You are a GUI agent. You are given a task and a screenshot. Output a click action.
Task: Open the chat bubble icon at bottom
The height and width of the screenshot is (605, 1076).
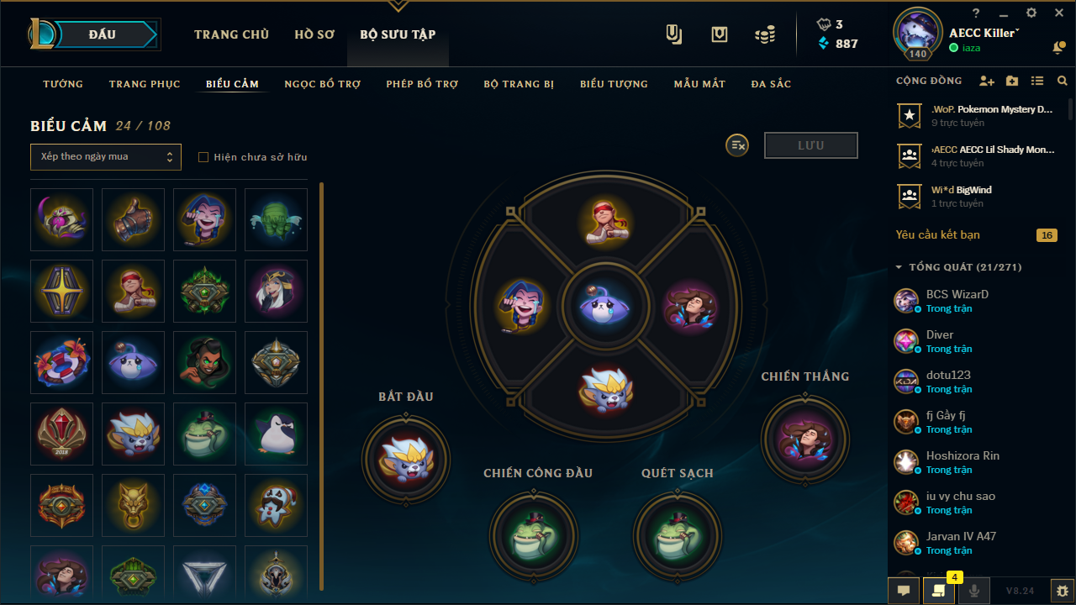[904, 591]
